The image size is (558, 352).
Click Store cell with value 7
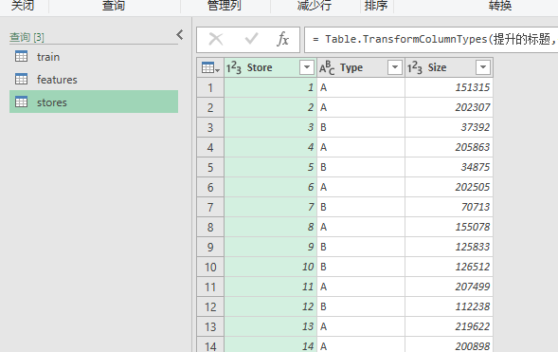coord(270,208)
